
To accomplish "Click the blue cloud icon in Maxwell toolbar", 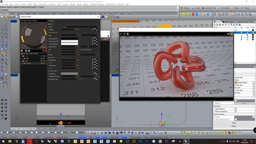I will coord(208,14).
